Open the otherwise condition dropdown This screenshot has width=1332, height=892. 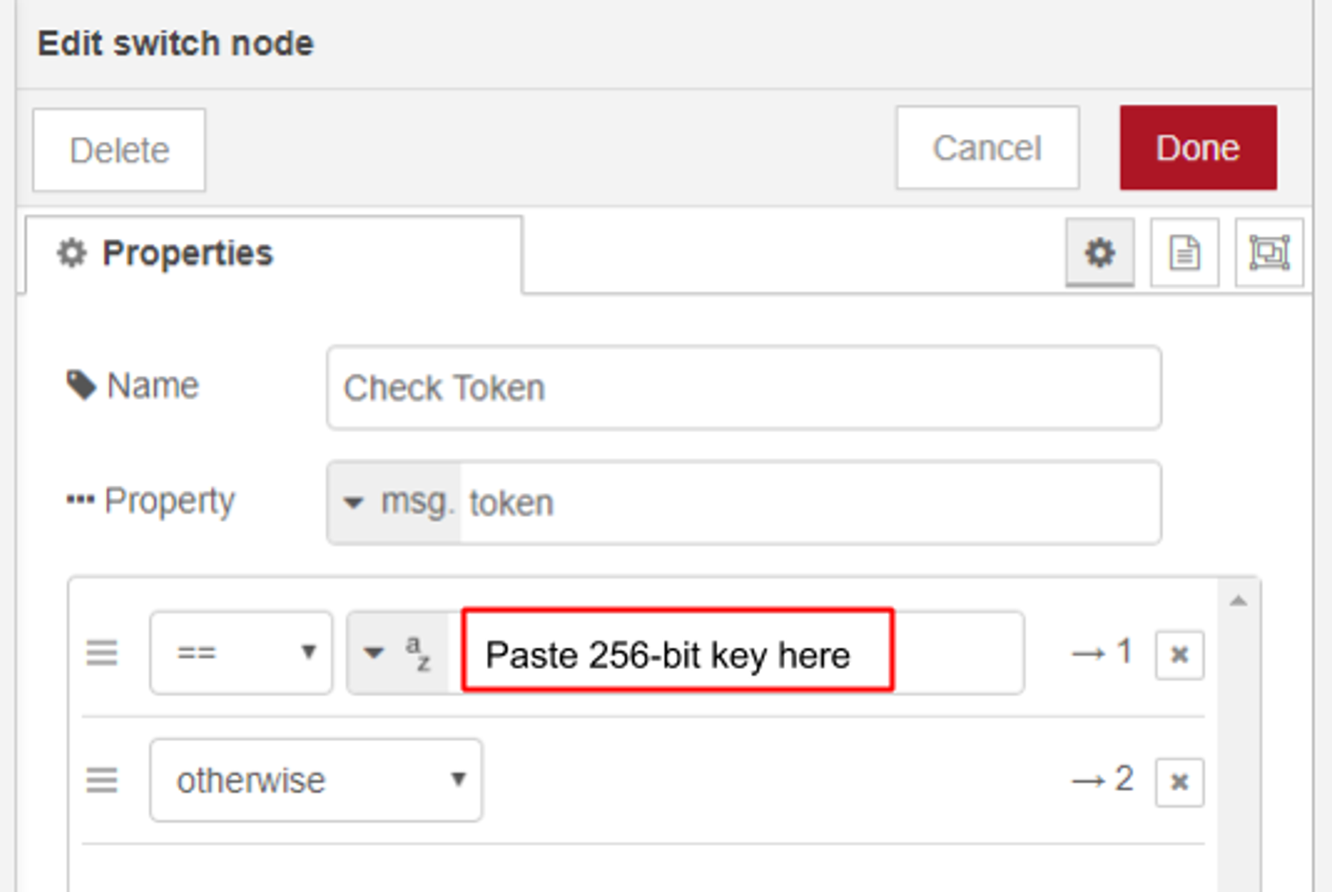tap(315, 780)
